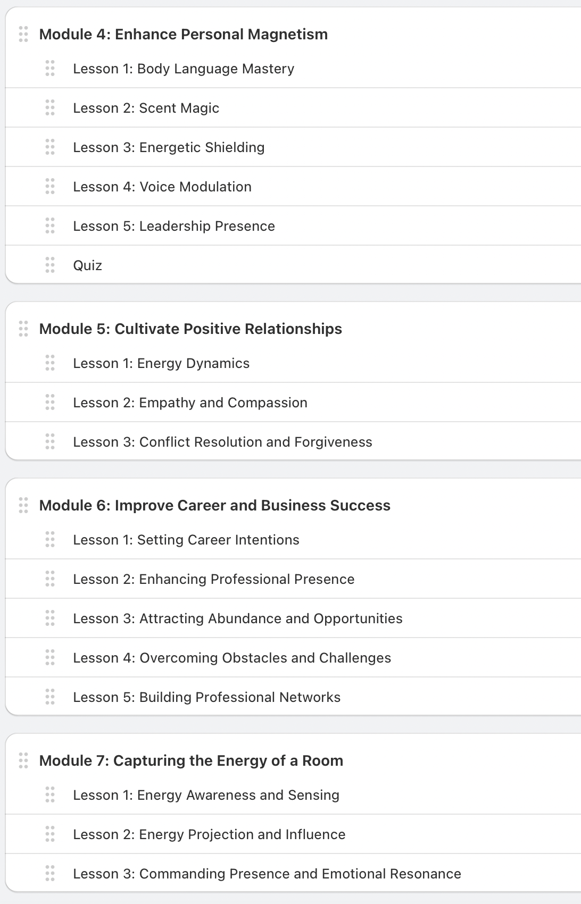Click drag handle beside Voice Modulation lesson
581x904 pixels.
tap(50, 186)
